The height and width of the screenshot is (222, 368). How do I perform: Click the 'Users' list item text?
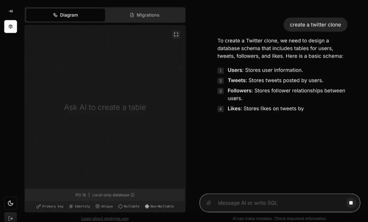click(265, 70)
